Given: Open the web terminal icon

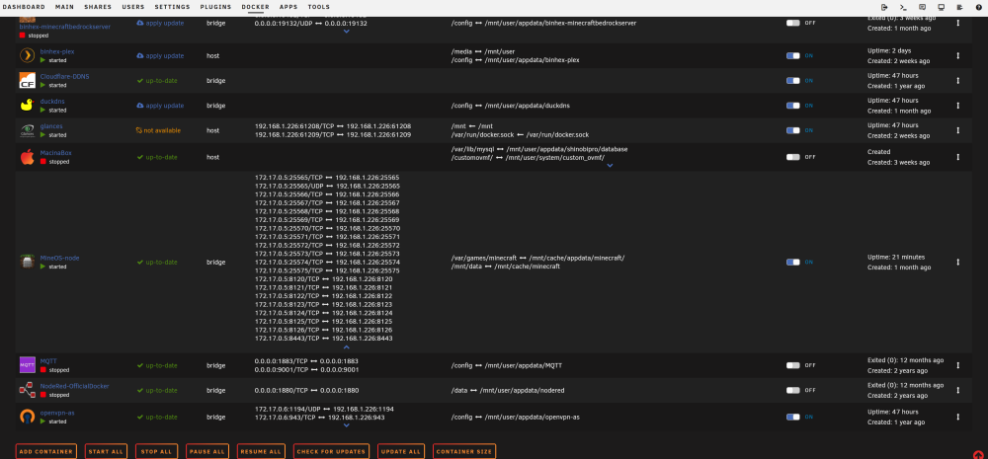Looking at the screenshot, I should point(903,7).
